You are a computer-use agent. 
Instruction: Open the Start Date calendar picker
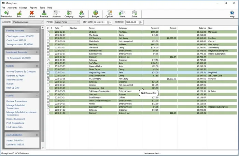[x=109, y=22]
